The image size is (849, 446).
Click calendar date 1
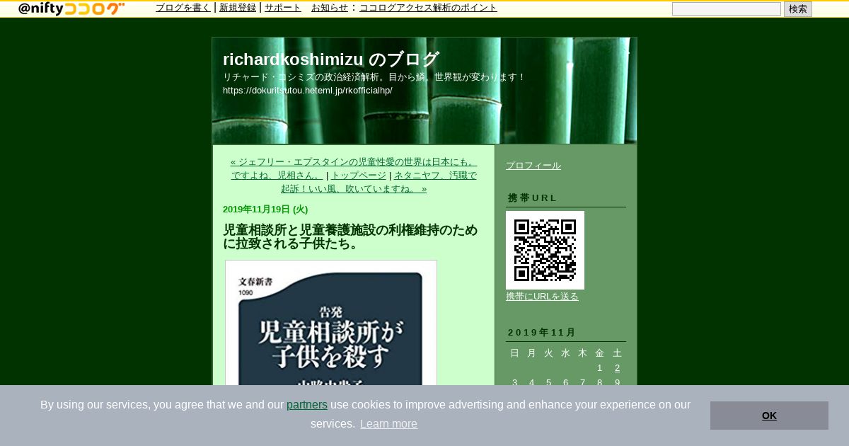(x=599, y=368)
